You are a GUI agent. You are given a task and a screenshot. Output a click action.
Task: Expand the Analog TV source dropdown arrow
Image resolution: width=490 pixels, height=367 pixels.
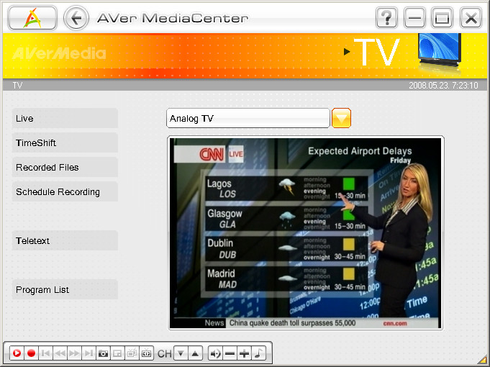point(341,118)
